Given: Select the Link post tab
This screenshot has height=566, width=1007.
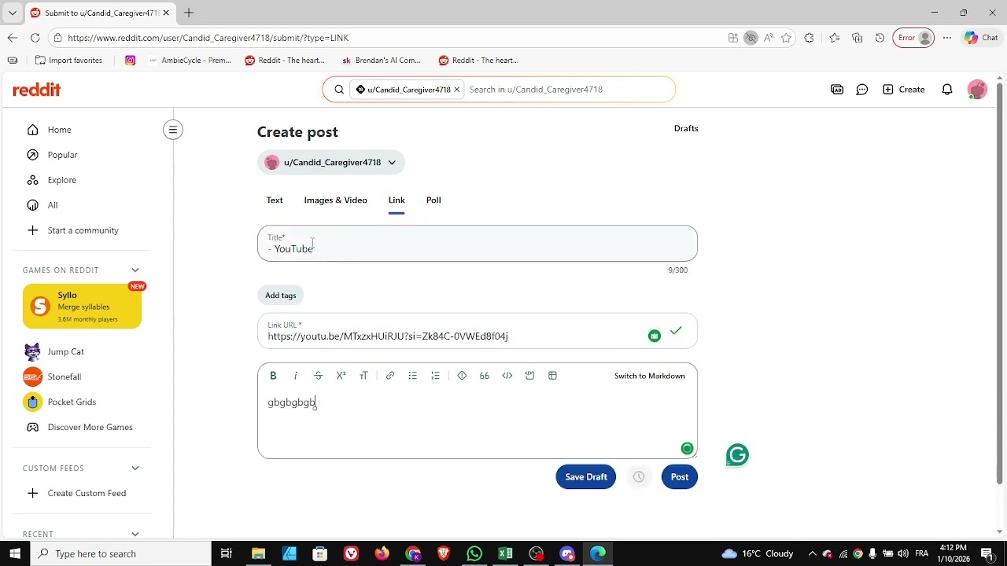Looking at the screenshot, I should 397,200.
